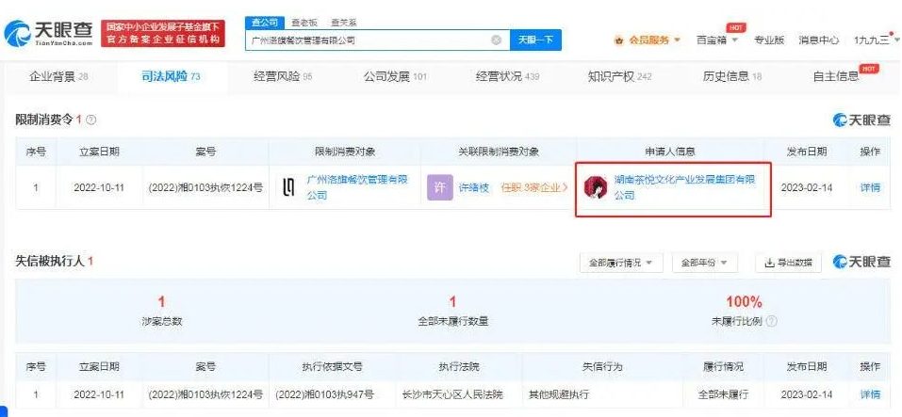Select the 查老板 search tab
This screenshot has width=902, height=417.
coord(303,23)
